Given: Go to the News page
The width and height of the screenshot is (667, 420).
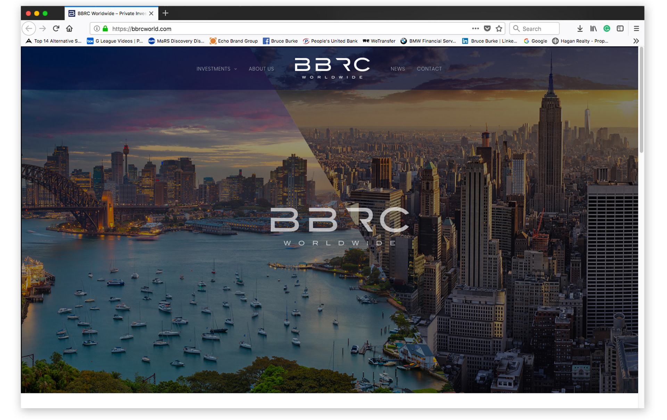Looking at the screenshot, I should pyautogui.click(x=397, y=69).
